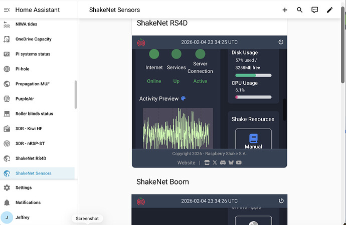Open the Manual resource button
346x225 pixels.
(253, 140)
